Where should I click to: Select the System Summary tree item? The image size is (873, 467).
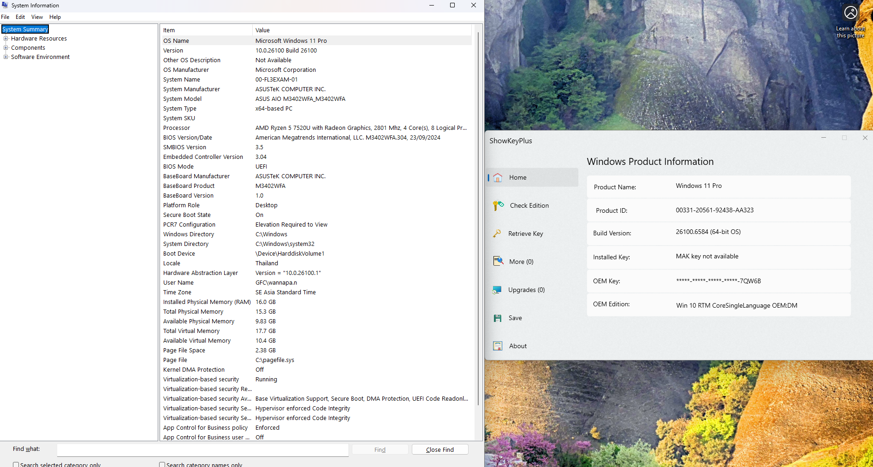point(25,29)
